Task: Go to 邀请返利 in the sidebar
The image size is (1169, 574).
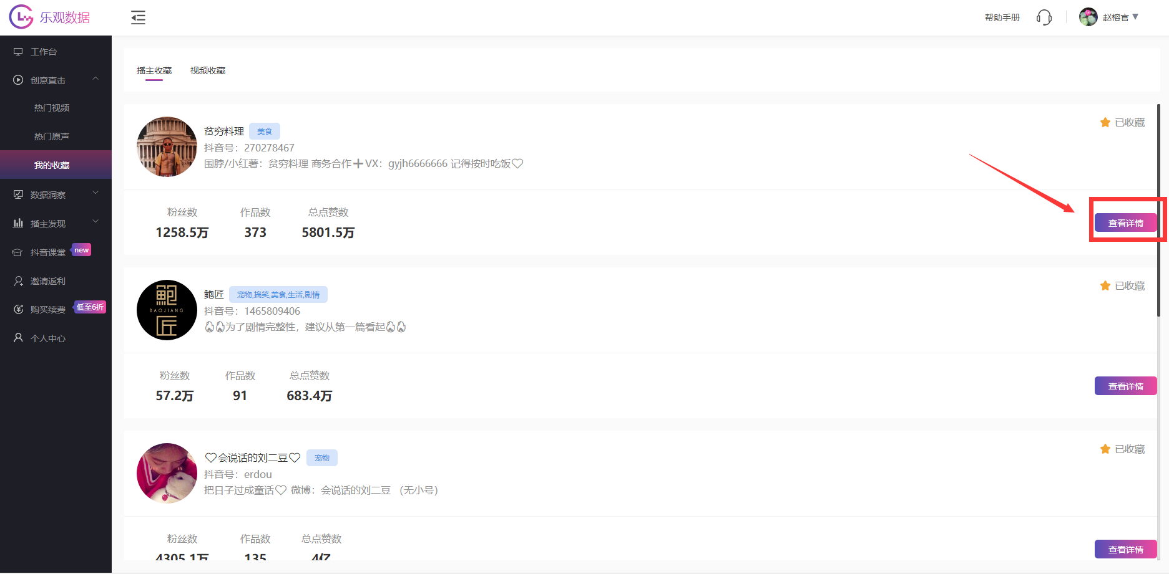Action: [x=48, y=281]
